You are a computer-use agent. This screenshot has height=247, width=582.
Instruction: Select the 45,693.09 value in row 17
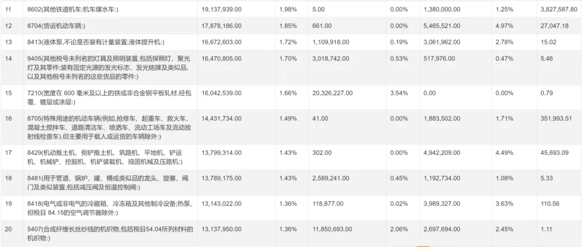555,153
